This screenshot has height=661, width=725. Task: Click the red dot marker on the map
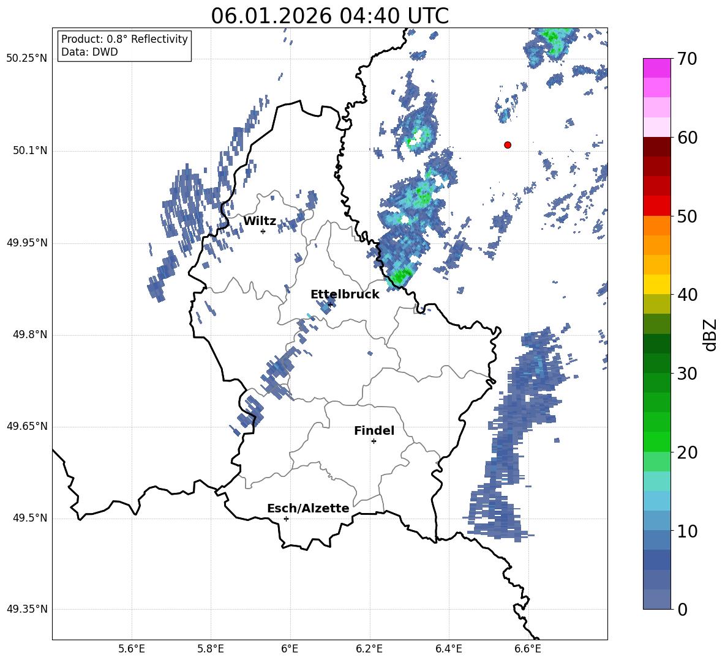(508, 145)
